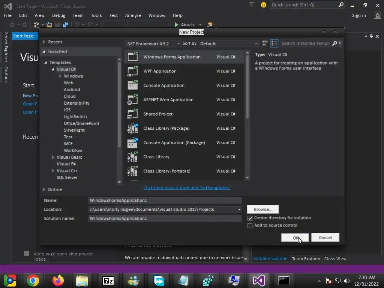Open Firefox from the taskbar
Viewport: 384px width, 288px height.
coord(58,280)
